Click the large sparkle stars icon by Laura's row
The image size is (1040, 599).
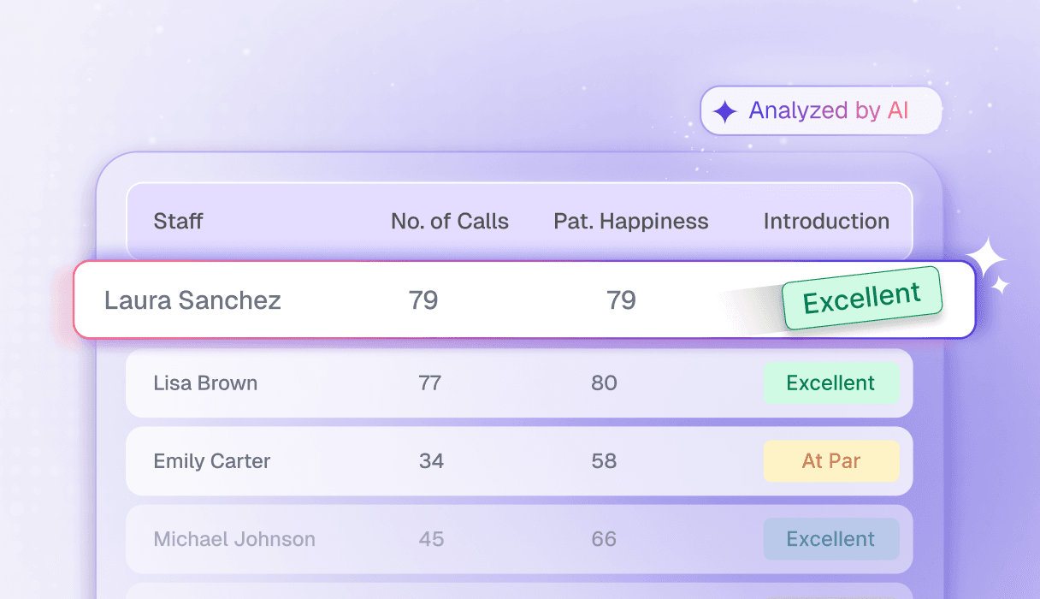[x=989, y=265]
